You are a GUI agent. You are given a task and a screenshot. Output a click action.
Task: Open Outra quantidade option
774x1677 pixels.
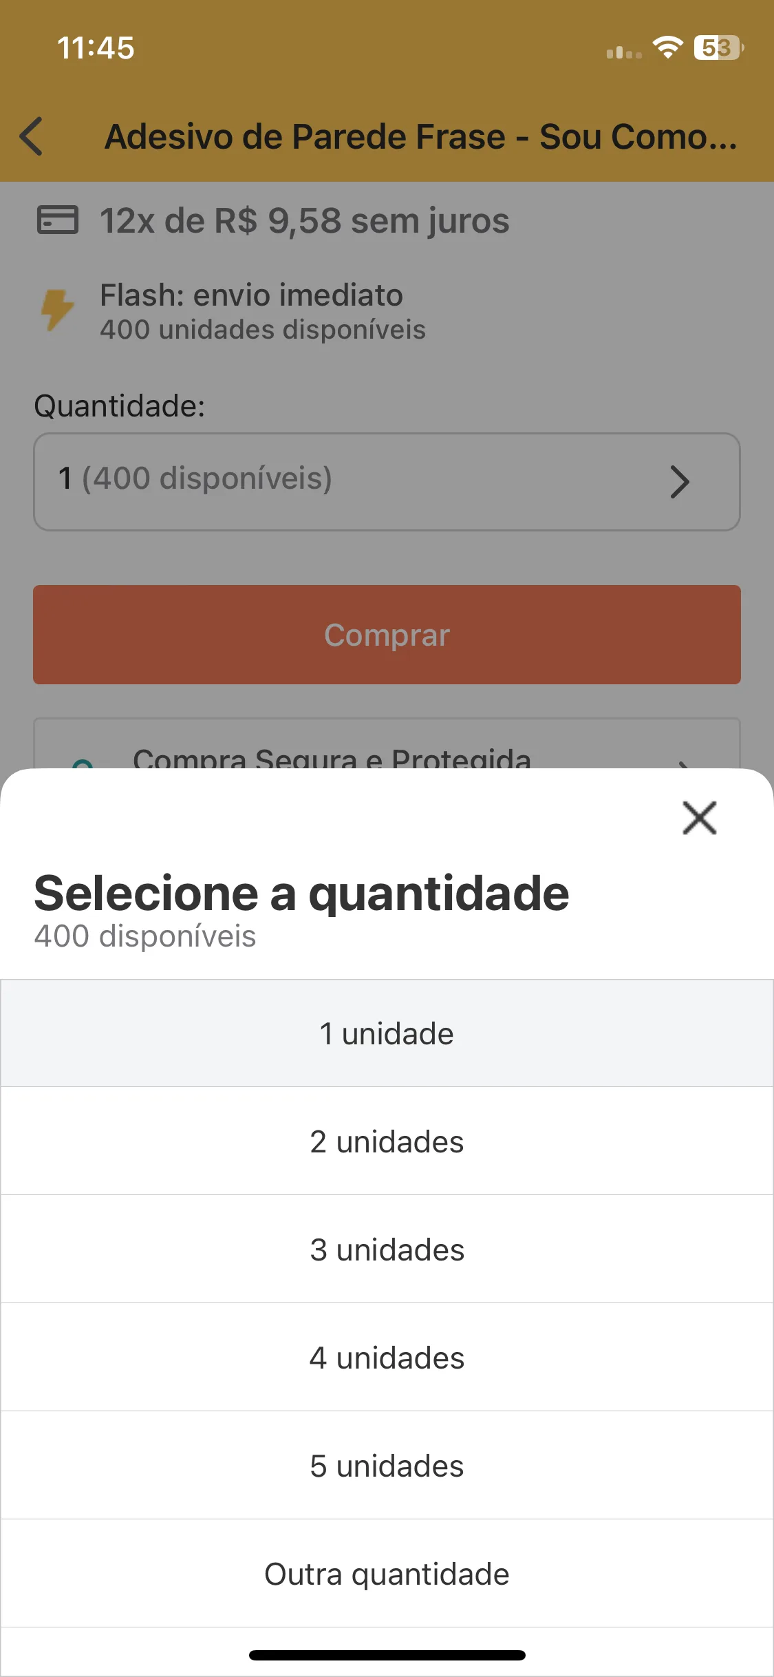(x=387, y=1574)
